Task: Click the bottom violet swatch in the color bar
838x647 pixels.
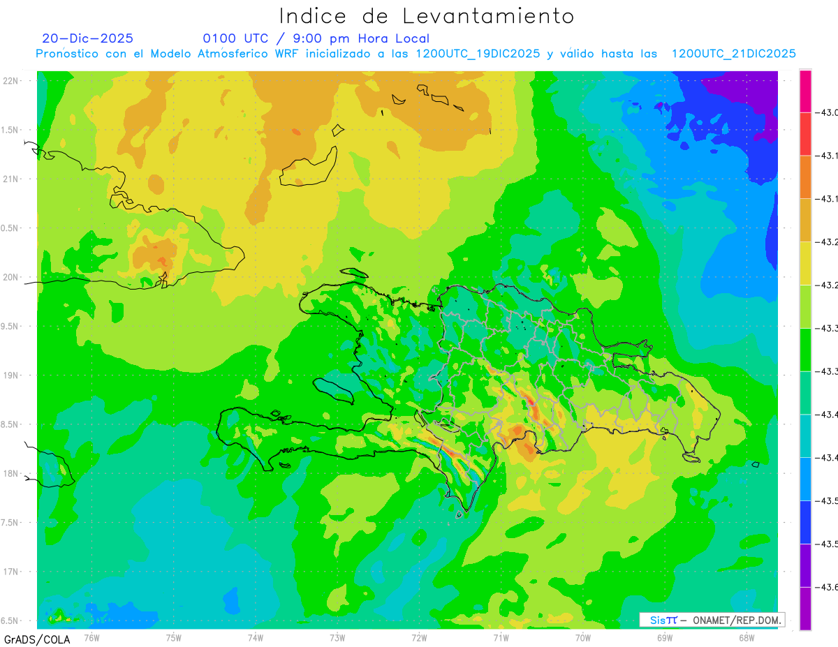Action: [805, 608]
